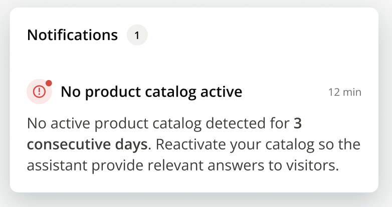Click the 'Notifications' panel heading
This screenshot has width=392, height=207.
(72, 35)
